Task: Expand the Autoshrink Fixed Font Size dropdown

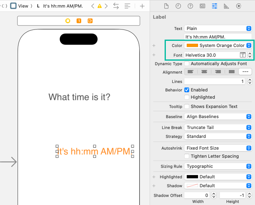Action: coord(218,148)
